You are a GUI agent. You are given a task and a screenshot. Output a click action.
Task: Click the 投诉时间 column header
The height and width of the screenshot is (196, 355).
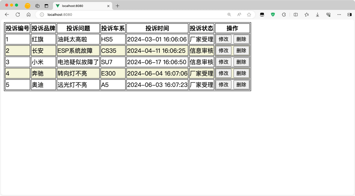(157, 28)
